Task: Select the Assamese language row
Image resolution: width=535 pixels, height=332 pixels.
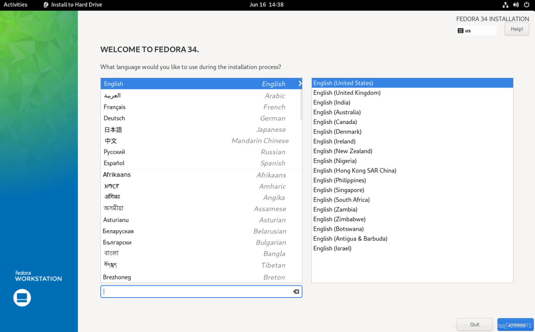Action: [201, 209]
